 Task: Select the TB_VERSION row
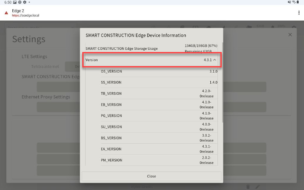[159, 93]
